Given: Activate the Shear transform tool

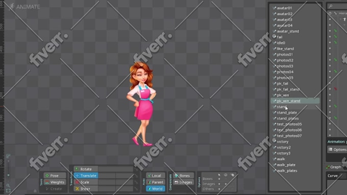Looking at the screenshot, I should click(86, 189).
